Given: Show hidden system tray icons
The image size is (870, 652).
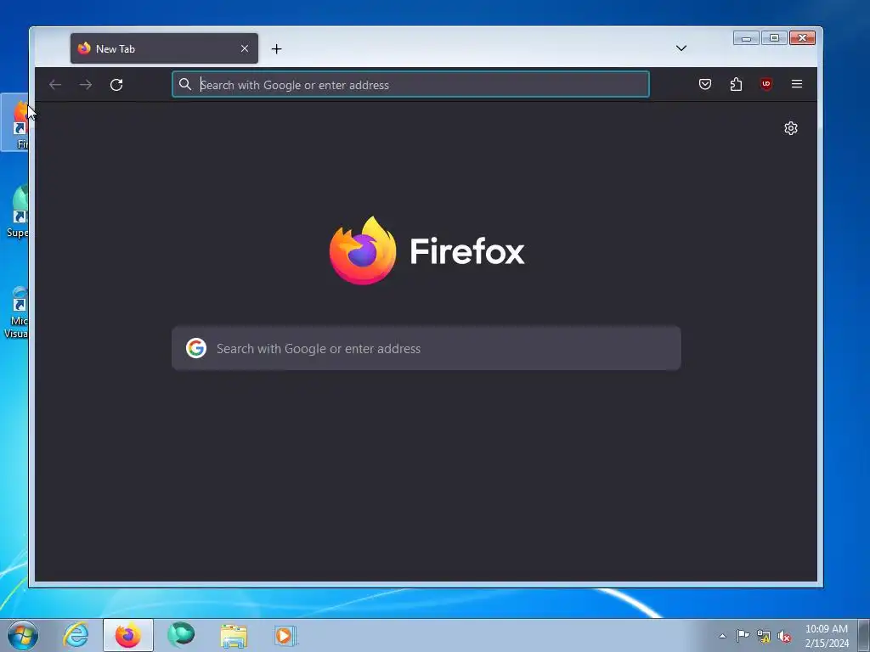Looking at the screenshot, I should (722, 636).
